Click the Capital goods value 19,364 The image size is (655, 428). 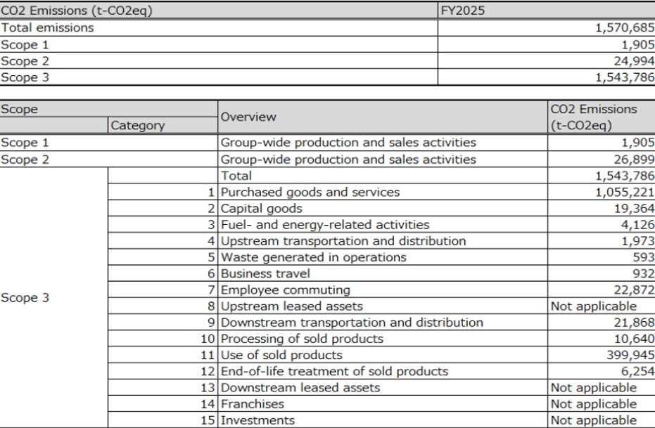pyautogui.click(x=602, y=208)
